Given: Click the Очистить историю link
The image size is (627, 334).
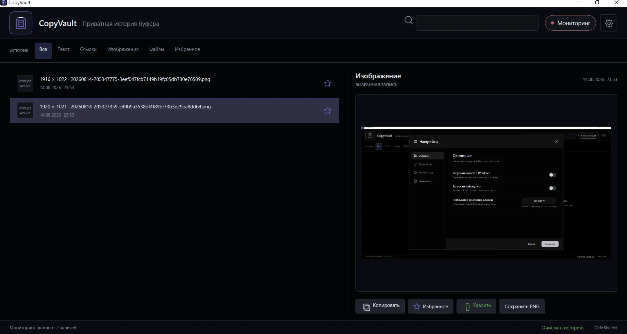Looking at the screenshot, I should point(562,328).
